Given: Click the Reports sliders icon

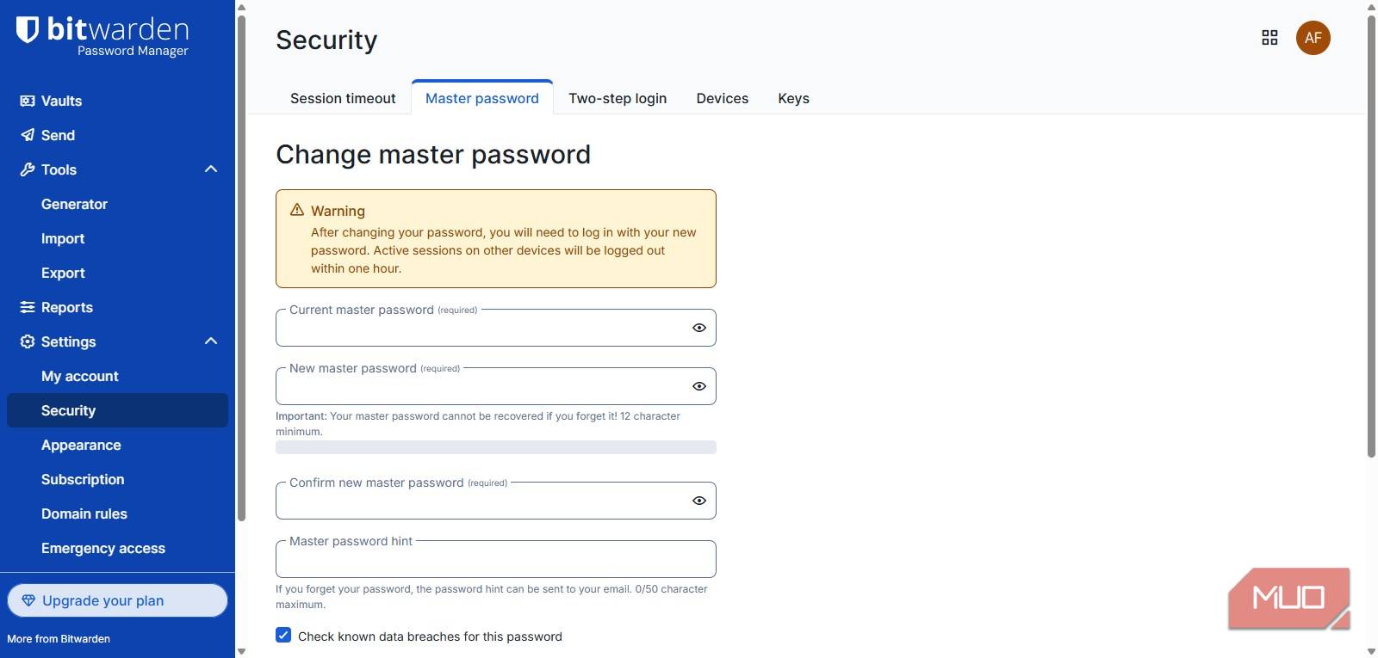Looking at the screenshot, I should click(x=28, y=307).
